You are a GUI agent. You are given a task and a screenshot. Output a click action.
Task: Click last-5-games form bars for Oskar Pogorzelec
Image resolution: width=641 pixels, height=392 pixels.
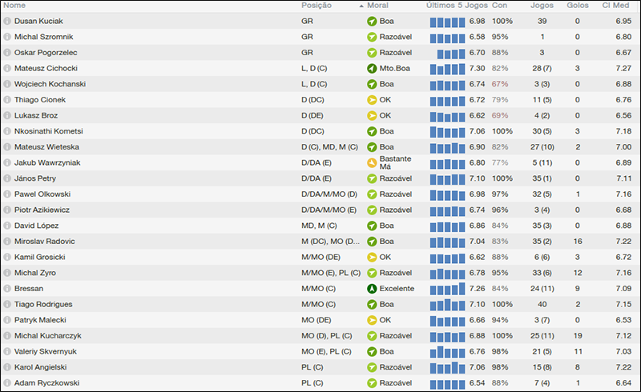click(447, 53)
